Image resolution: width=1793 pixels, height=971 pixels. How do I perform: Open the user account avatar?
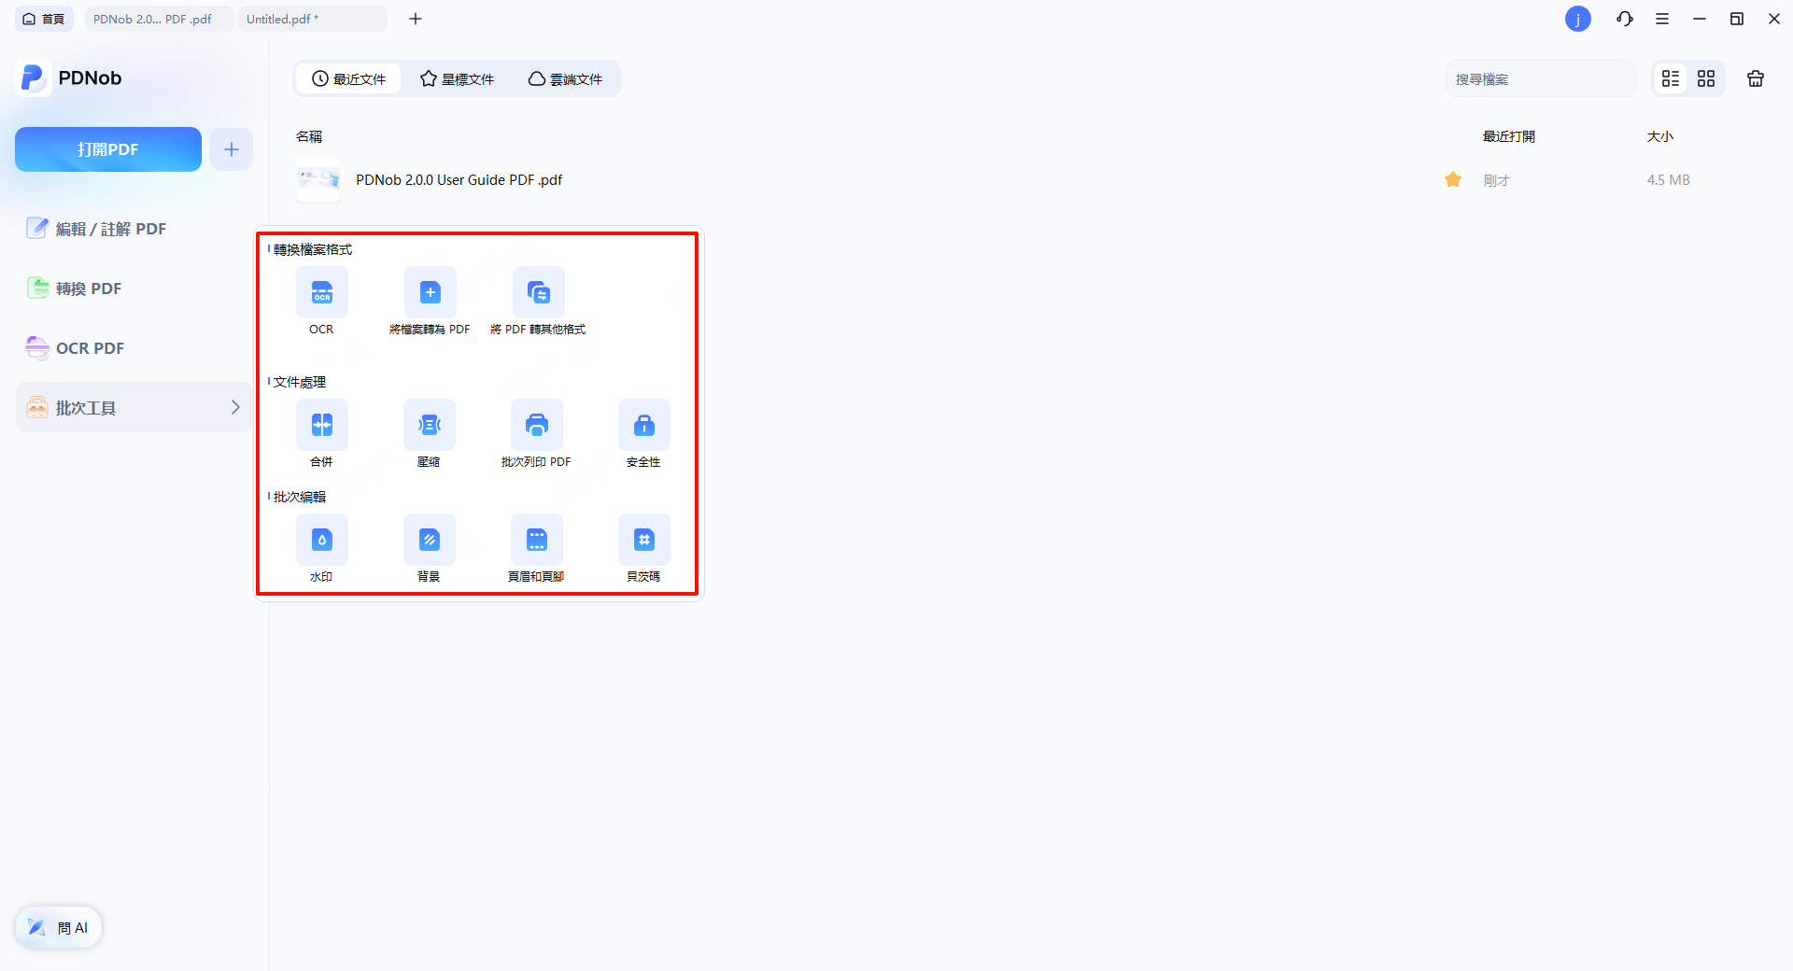[x=1578, y=19]
